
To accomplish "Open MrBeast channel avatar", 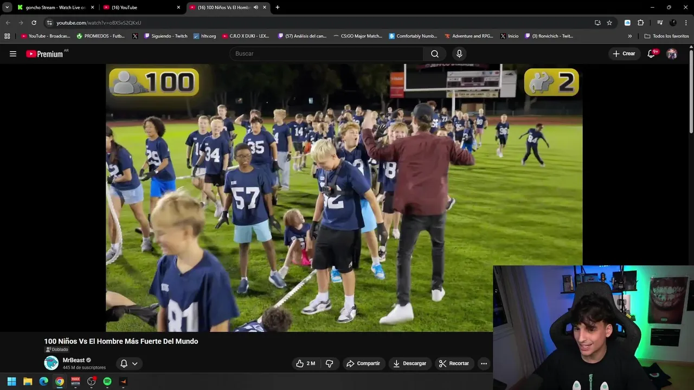I will click(x=51, y=363).
